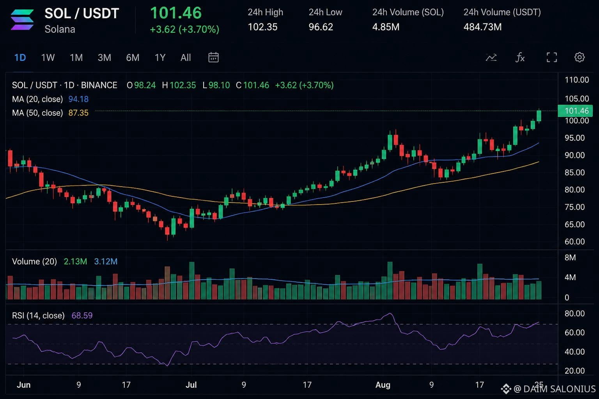Click the Jul label on time axis
599x399 pixels.
[x=191, y=385]
